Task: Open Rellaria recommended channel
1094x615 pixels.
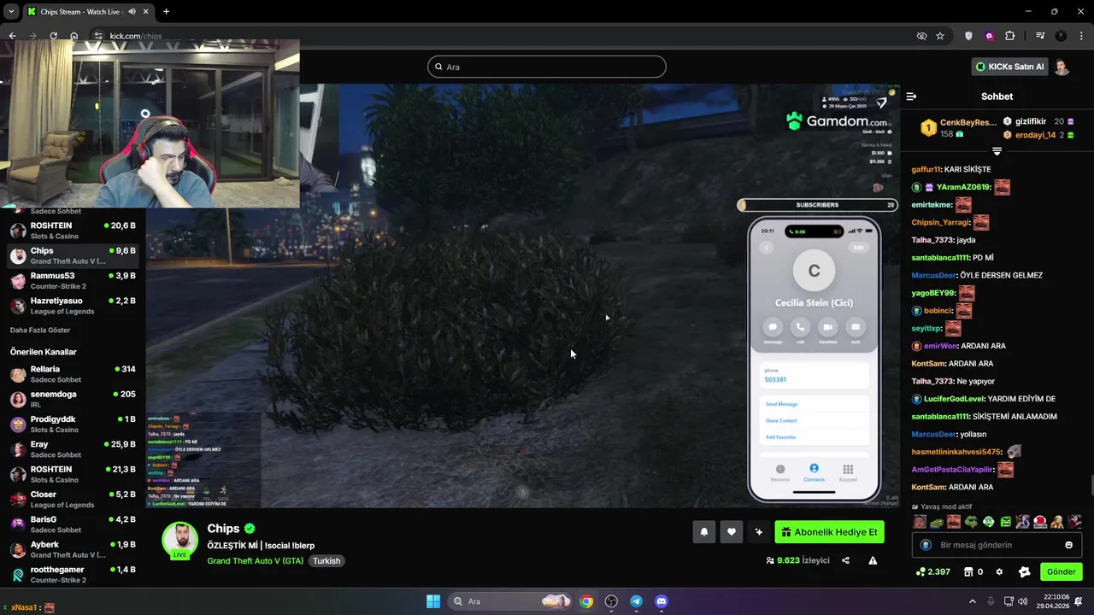Action: (x=73, y=374)
